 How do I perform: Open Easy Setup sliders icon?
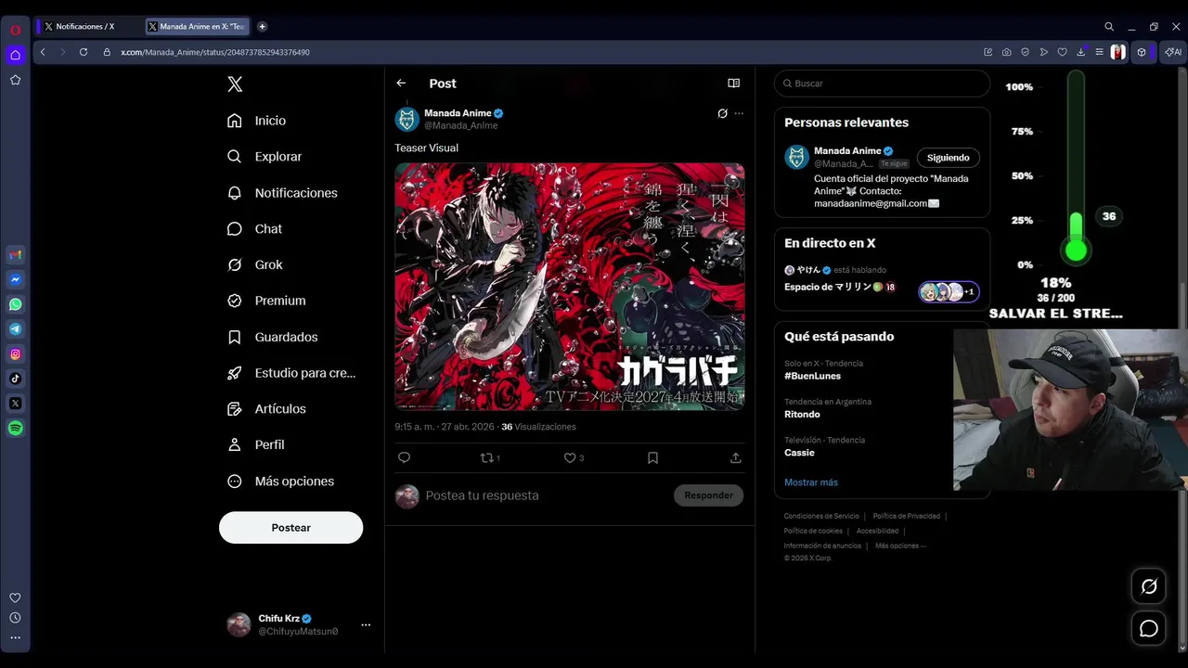coord(1100,52)
